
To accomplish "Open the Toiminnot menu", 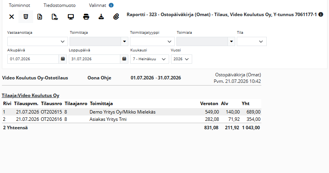I will click(20, 5).
